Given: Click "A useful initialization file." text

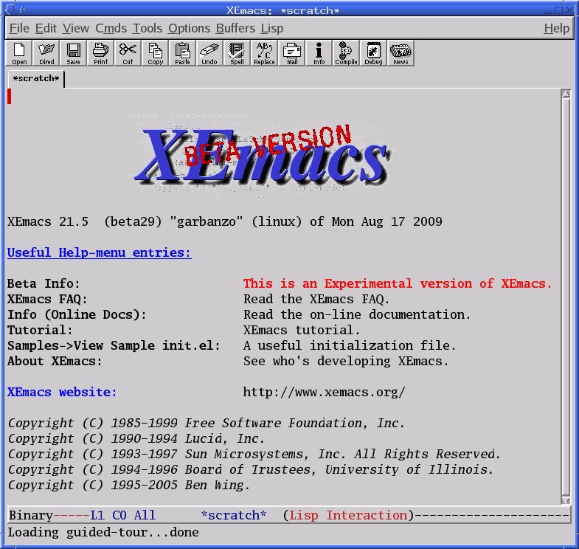Looking at the screenshot, I should coord(350,346).
